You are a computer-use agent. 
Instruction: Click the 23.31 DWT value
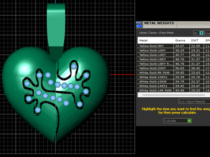coord(196,51)
